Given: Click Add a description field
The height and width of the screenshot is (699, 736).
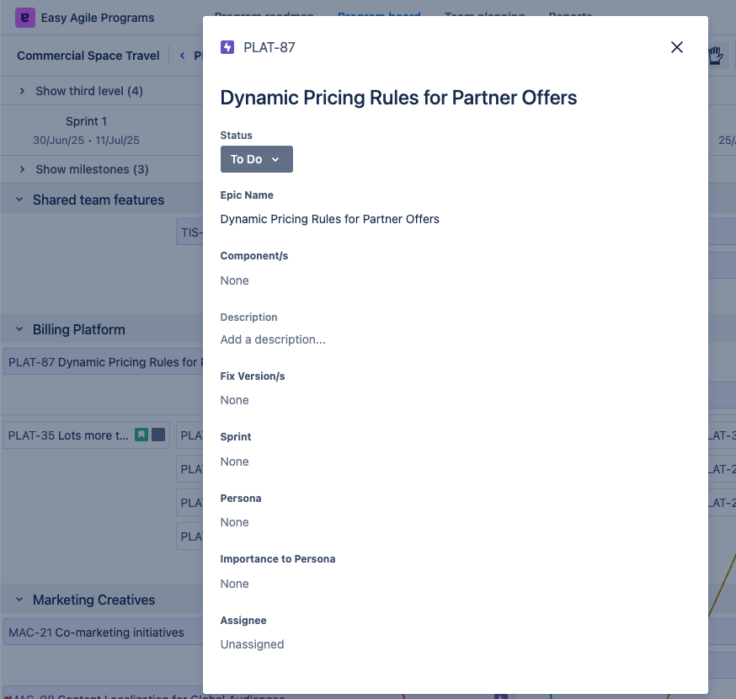Looking at the screenshot, I should (x=273, y=339).
